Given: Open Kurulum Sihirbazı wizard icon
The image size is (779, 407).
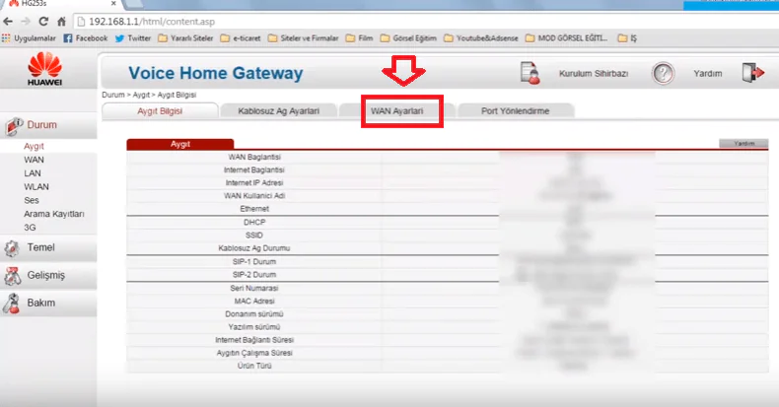Looking at the screenshot, I should pyautogui.click(x=531, y=73).
